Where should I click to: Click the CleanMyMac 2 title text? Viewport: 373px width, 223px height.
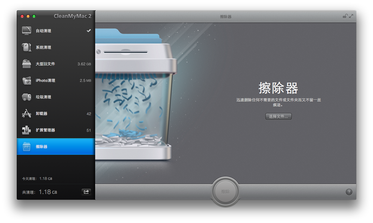tap(72, 16)
